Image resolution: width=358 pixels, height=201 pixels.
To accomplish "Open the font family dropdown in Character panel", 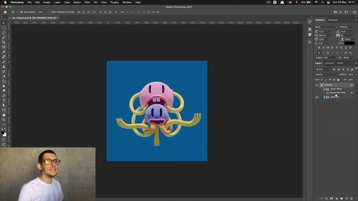I will [x=326, y=27].
